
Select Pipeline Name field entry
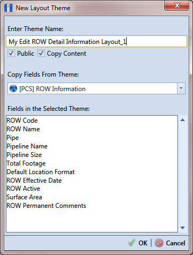point(27,146)
